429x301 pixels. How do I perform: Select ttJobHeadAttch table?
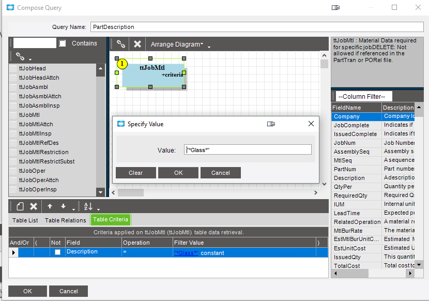(x=39, y=78)
